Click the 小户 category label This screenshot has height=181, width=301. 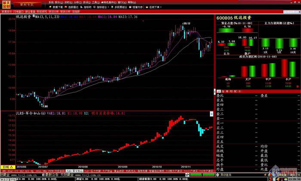pos(288,79)
